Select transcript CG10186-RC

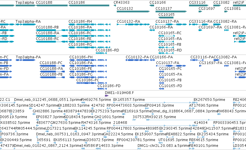(x=80, y=33)
